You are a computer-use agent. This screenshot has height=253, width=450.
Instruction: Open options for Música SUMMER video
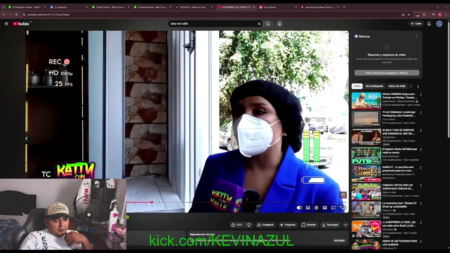point(420,95)
